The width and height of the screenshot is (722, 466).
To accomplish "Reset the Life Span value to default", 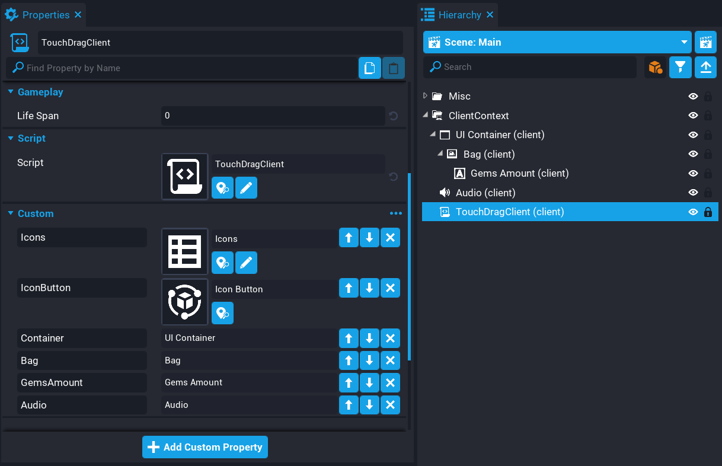I will click(x=394, y=116).
